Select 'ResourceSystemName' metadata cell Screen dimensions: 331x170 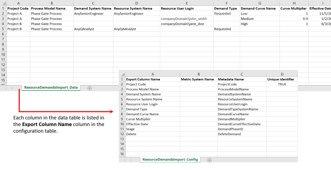(242, 99)
